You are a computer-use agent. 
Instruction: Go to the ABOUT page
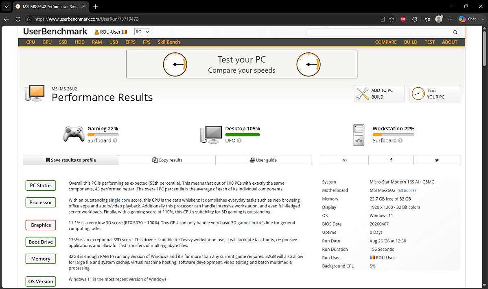449,42
